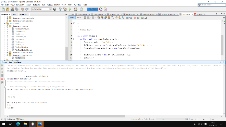Click the Output panel horizontal scrollbar
The width and height of the screenshot is (226, 127).
(x=67, y=116)
